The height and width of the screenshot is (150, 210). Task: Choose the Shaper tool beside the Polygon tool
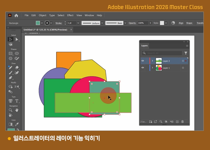(17, 58)
